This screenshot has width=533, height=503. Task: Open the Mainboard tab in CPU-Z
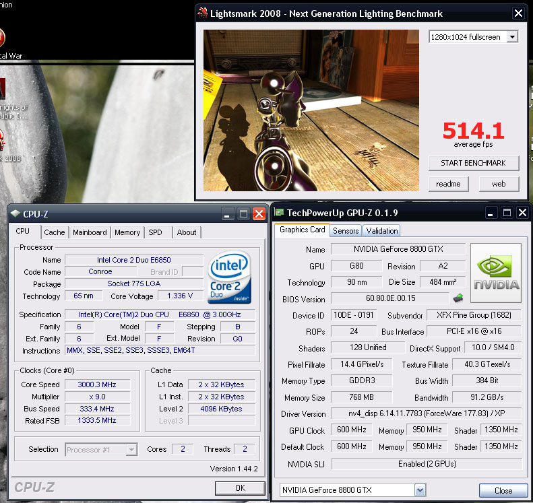click(90, 232)
